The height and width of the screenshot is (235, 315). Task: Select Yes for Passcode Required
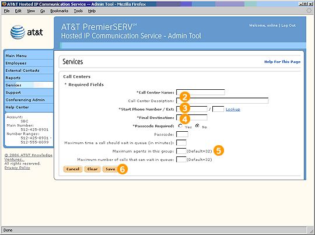[180, 126]
